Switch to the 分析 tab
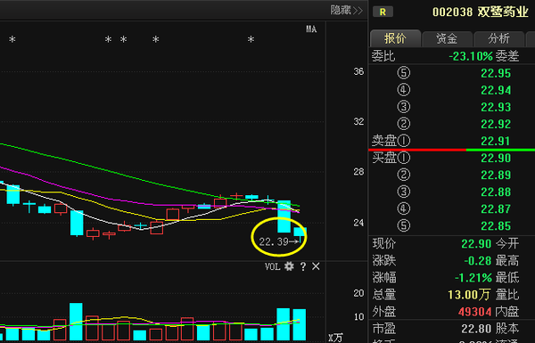Image resolution: width=535 pixels, height=343 pixels. point(498,38)
